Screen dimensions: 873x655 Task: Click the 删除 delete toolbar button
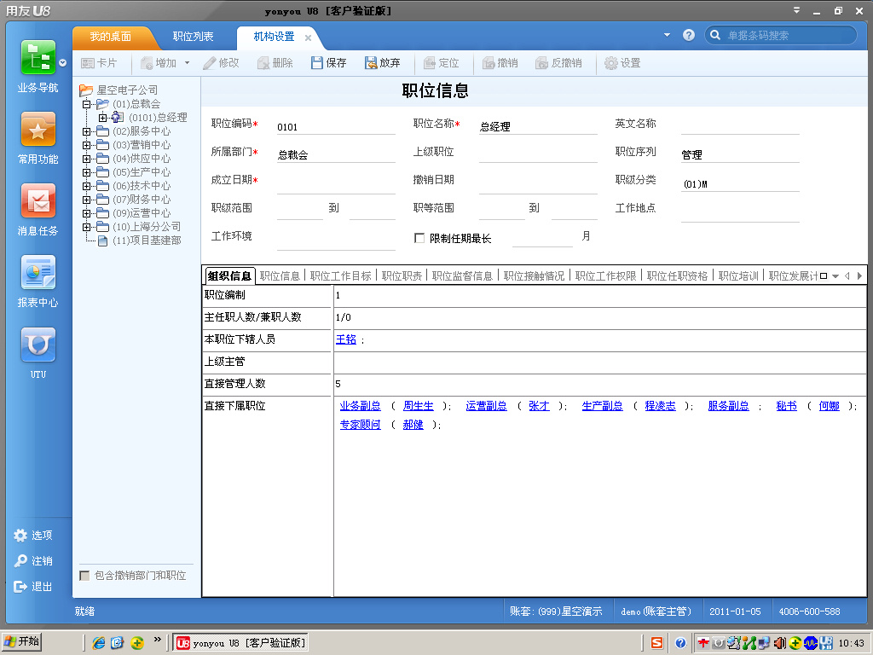click(x=275, y=63)
